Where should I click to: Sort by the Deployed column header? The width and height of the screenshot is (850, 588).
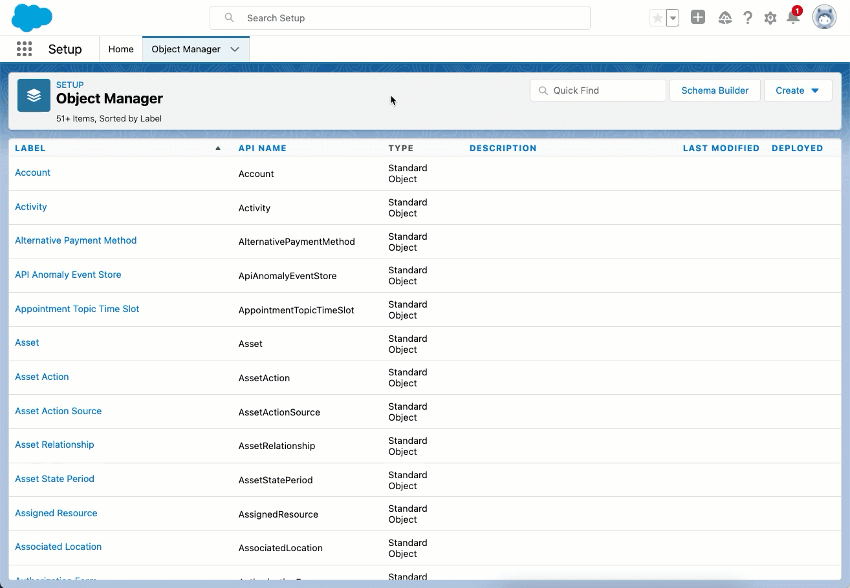pyautogui.click(x=797, y=148)
